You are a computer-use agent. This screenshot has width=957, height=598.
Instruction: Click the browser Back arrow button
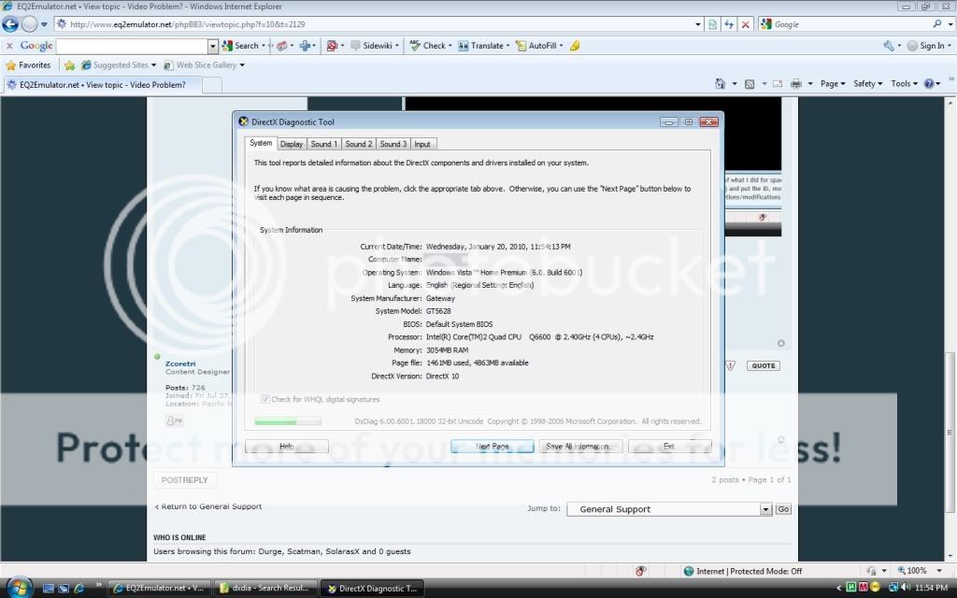[x=11, y=24]
